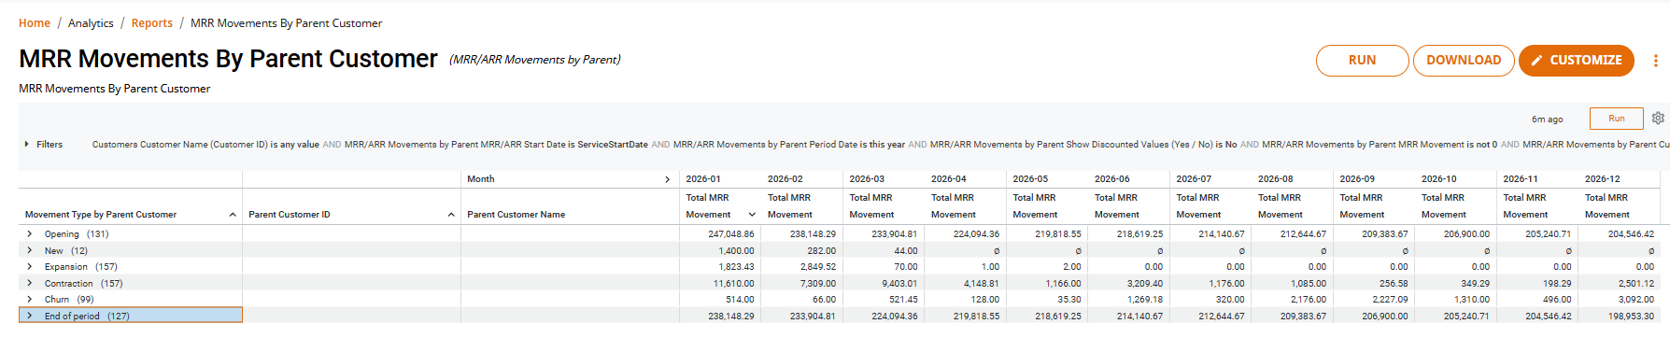Expand the Expansion (157) row
The width and height of the screenshot is (1670, 338).
click(30, 267)
